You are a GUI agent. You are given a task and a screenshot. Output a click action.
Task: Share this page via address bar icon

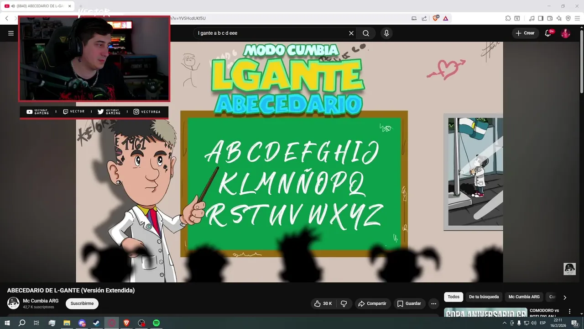pyautogui.click(x=424, y=18)
